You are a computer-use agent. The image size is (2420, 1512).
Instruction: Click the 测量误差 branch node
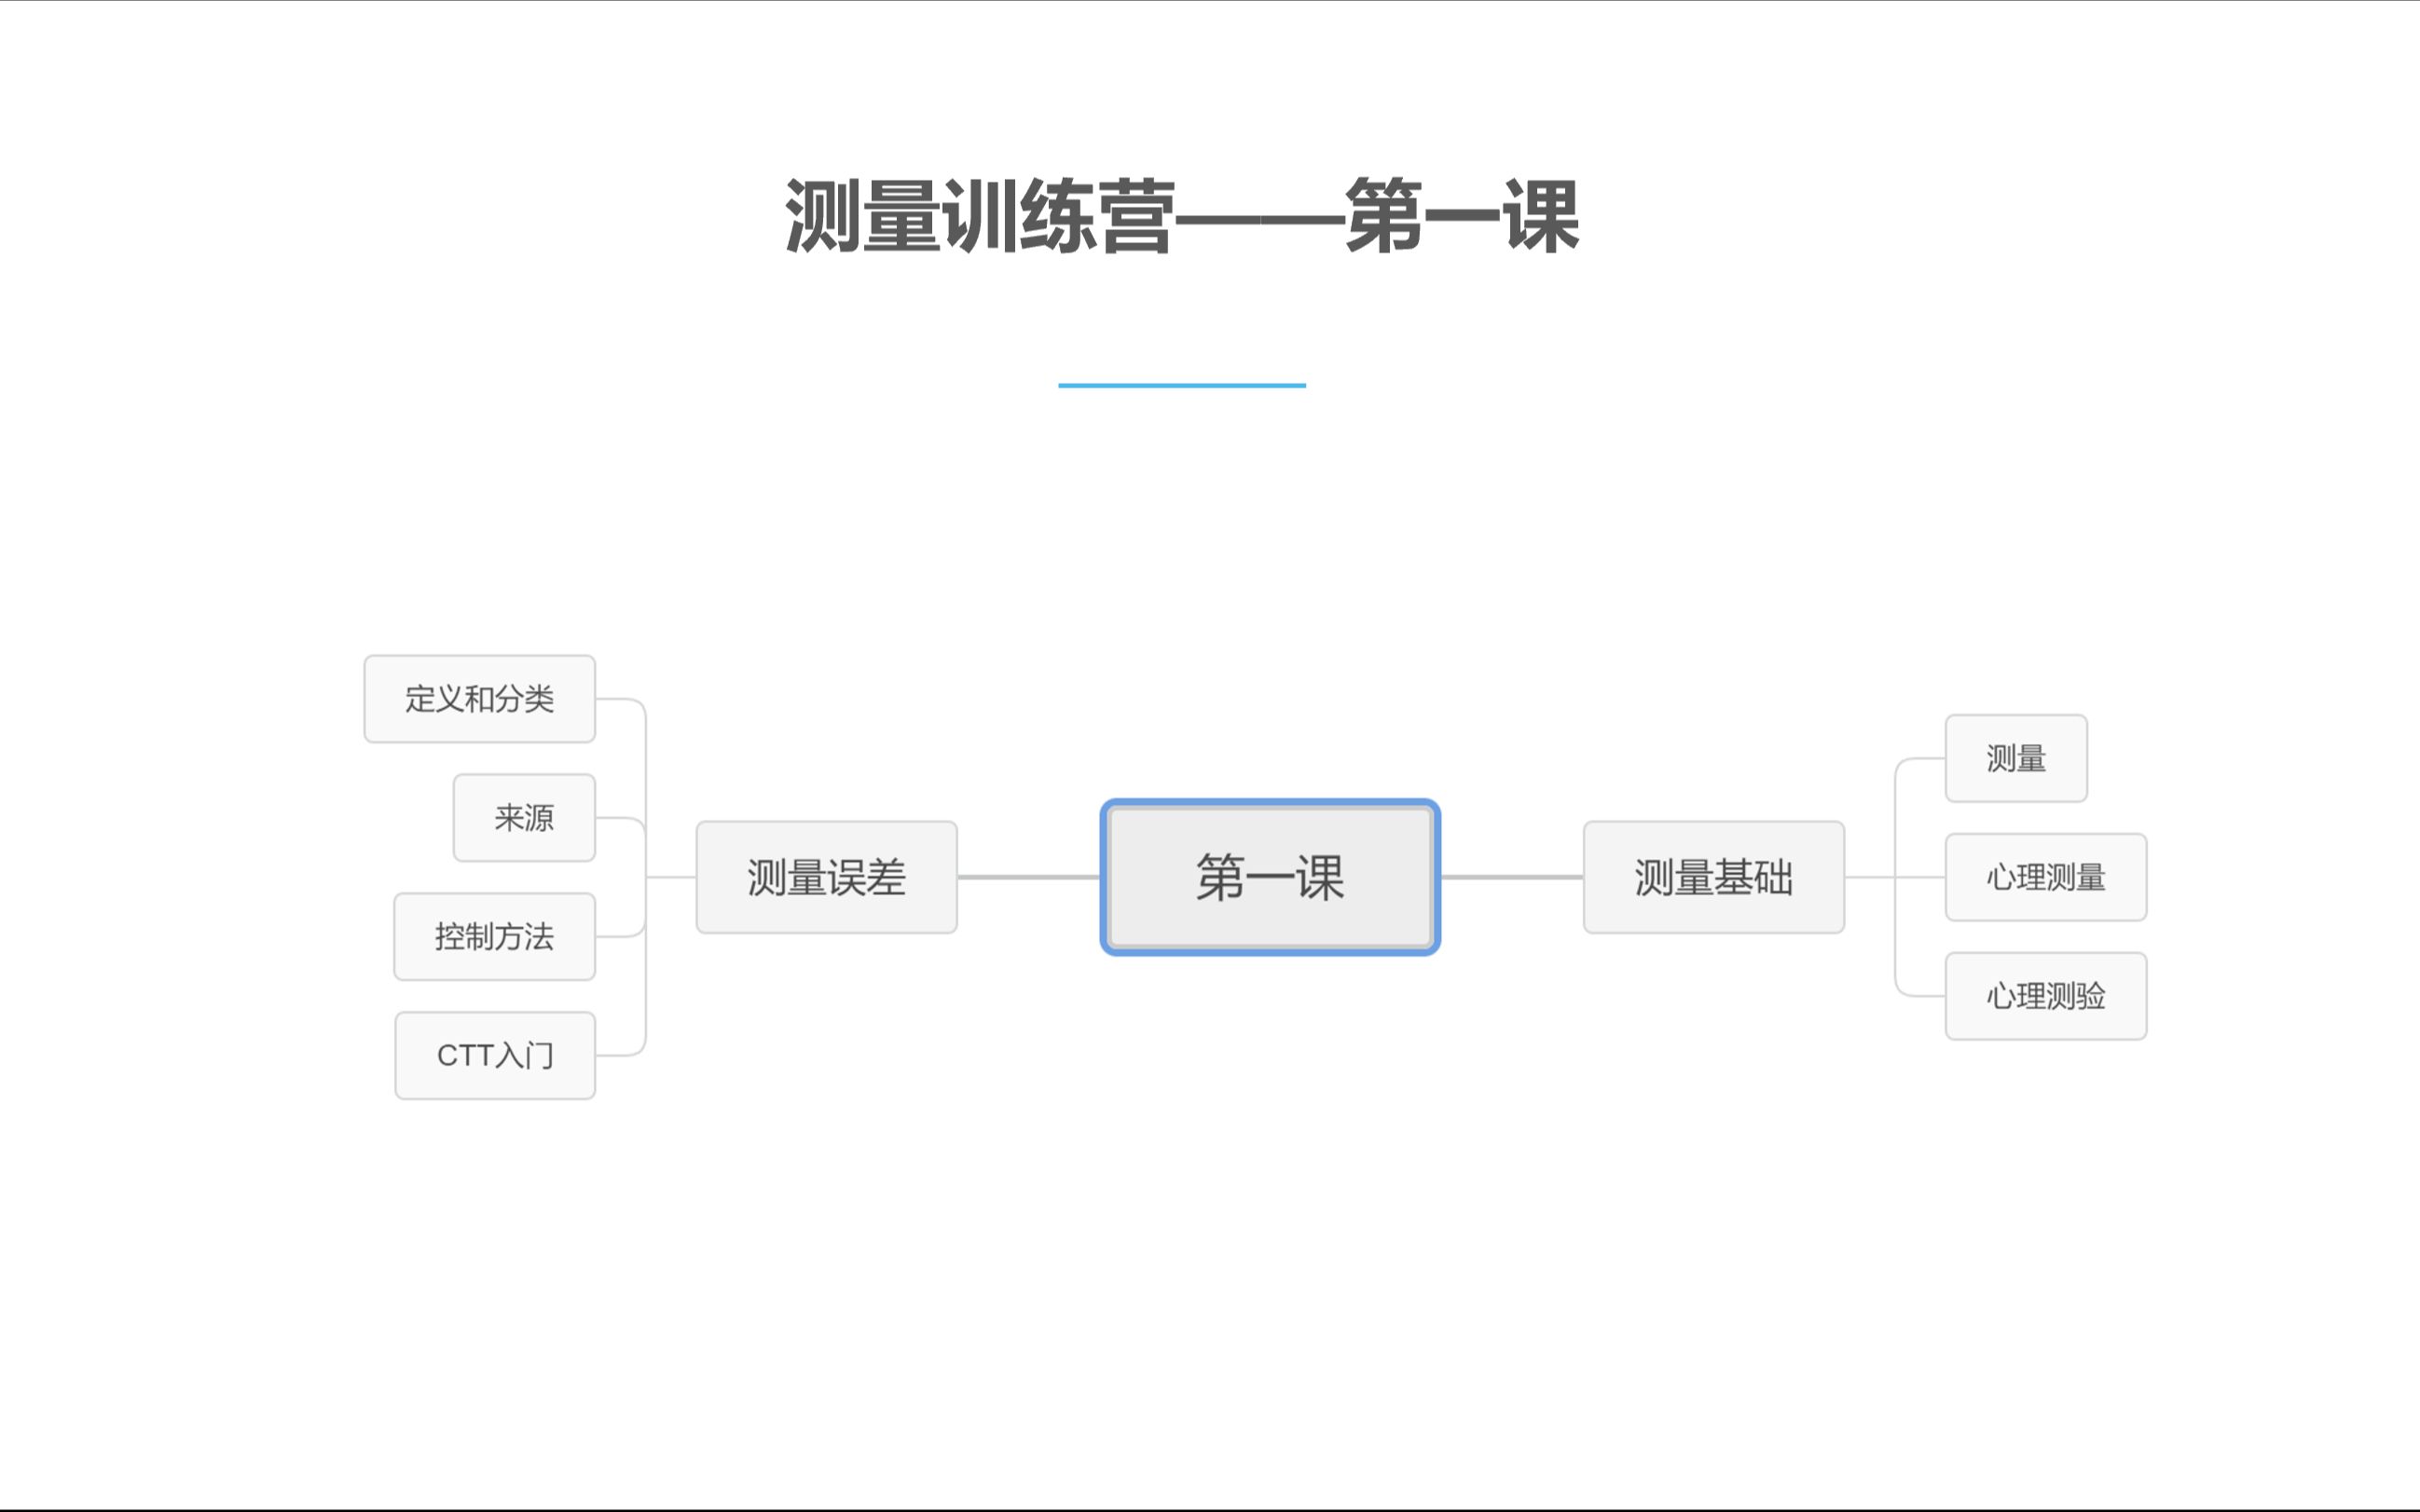click(826, 877)
